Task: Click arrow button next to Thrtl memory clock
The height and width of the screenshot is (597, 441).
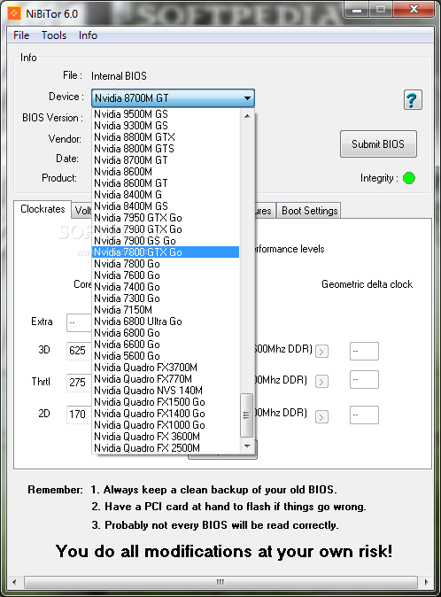Action: tap(321, 382)
